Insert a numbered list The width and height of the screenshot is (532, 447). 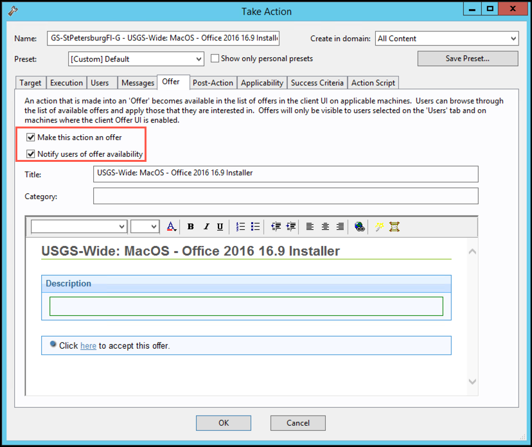click(x=240, y=227)
